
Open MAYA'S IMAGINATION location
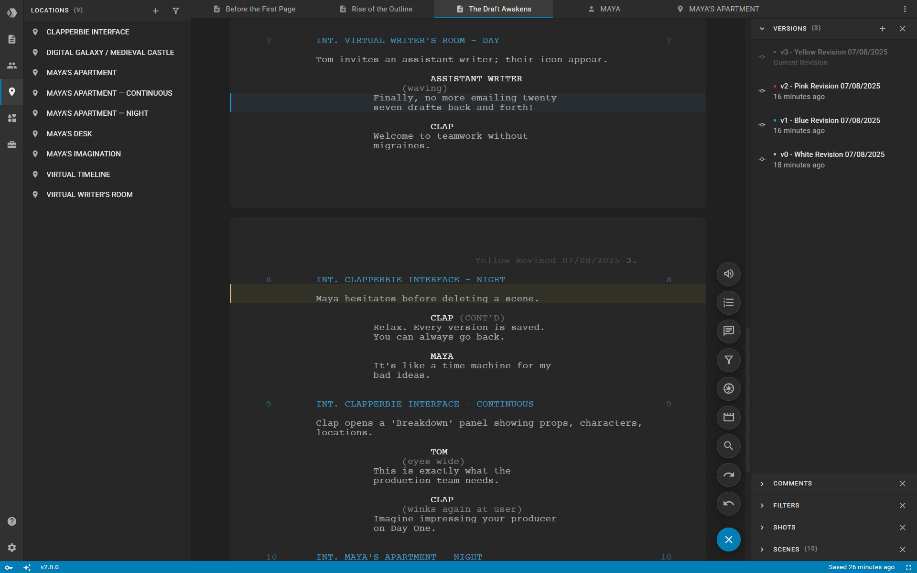tap(107, 154)
